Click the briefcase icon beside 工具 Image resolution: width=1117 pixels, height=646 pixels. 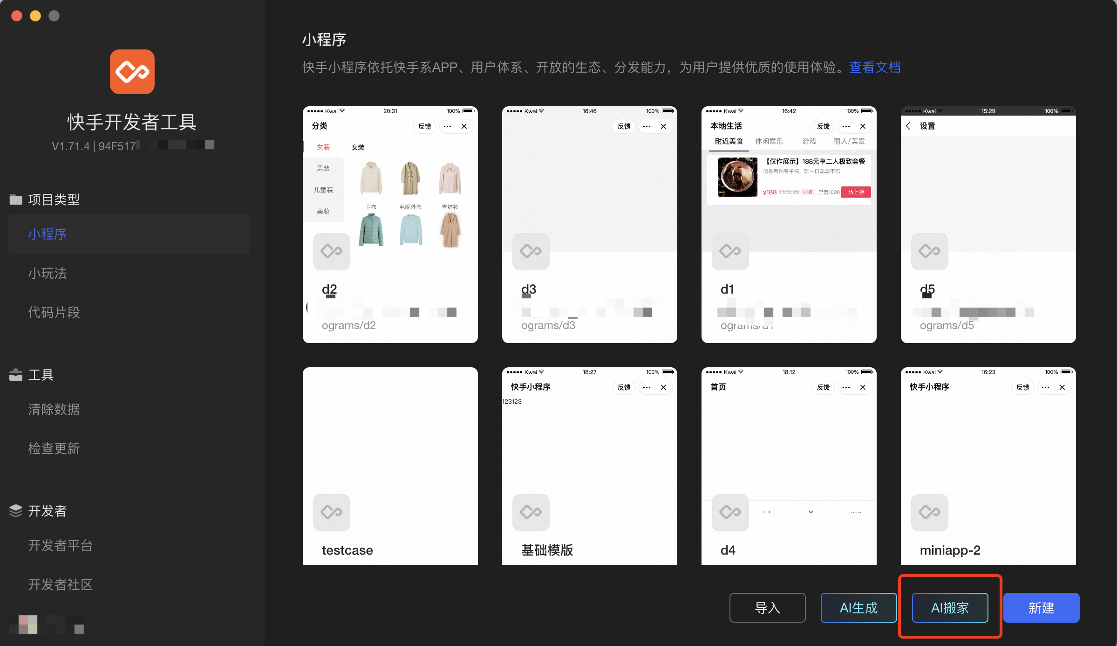(x=16, y=375)
